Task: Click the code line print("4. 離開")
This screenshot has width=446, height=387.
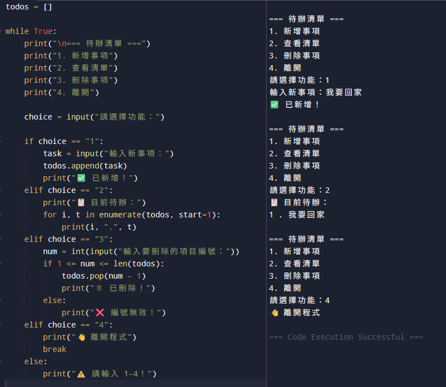Action: (x=61, y=92)
